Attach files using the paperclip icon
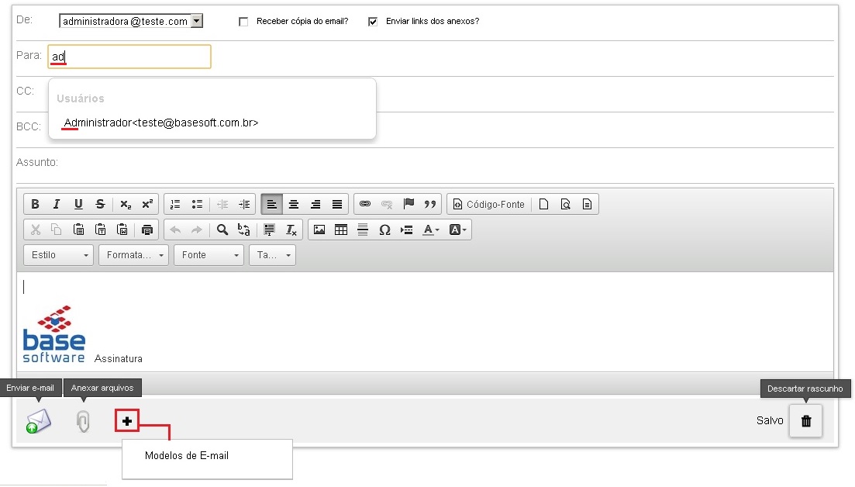This screenshot has width=855, height=487. (x=83, y=422)
